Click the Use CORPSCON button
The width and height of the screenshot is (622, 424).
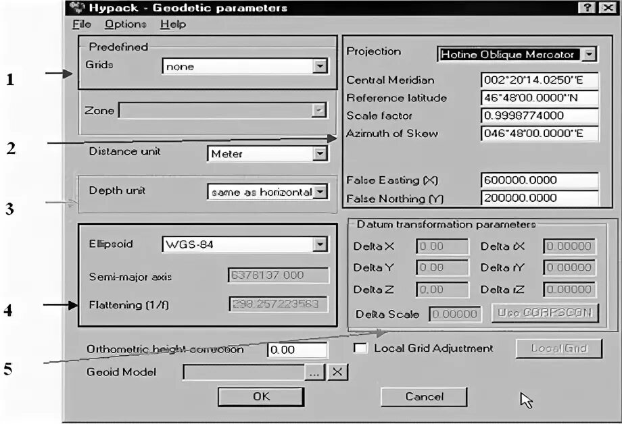point(545,313)
